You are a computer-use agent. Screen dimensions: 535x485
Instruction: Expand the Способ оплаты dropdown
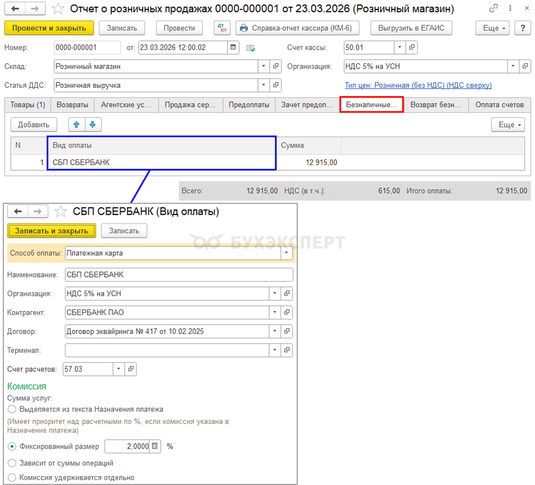tap(286, 253)
